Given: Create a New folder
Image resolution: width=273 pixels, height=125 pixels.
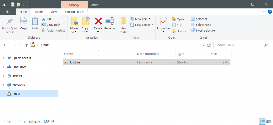Looking at the screenshot, I should click(124, 25).
